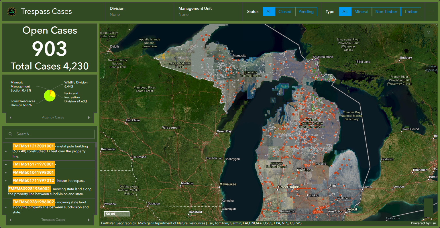Expand the map tools double-chevron
Screen dimensions: 440x228
[429, 32]
